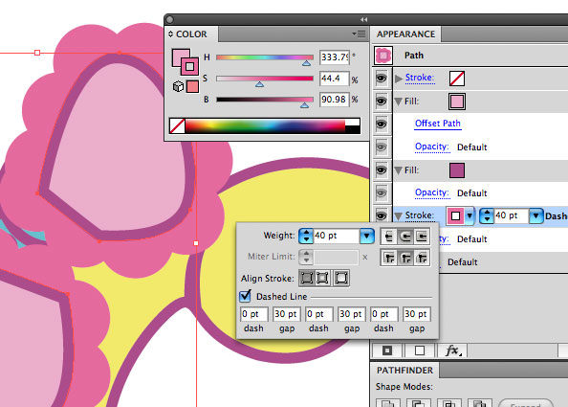568x407 pixels.
Task: Collapse the second Fill row triangle
Action: (x=399, y=170)
